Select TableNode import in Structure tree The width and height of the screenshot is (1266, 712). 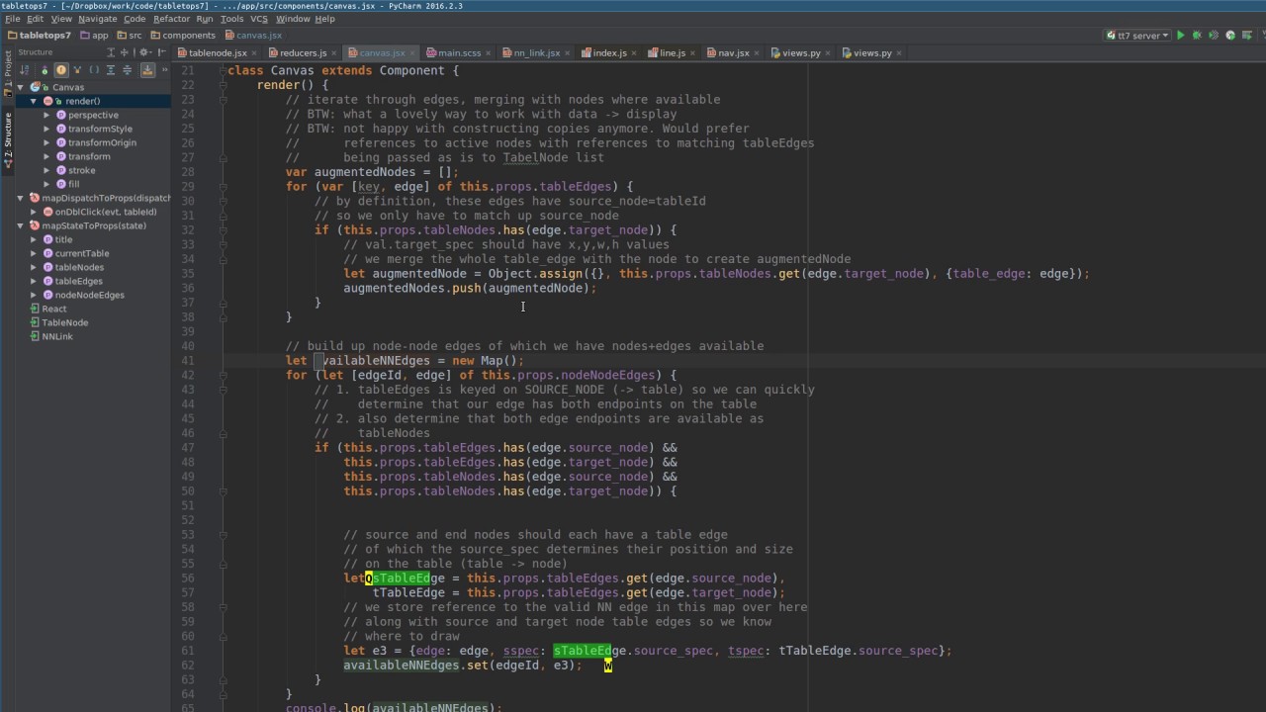click(x=64, y=322)
